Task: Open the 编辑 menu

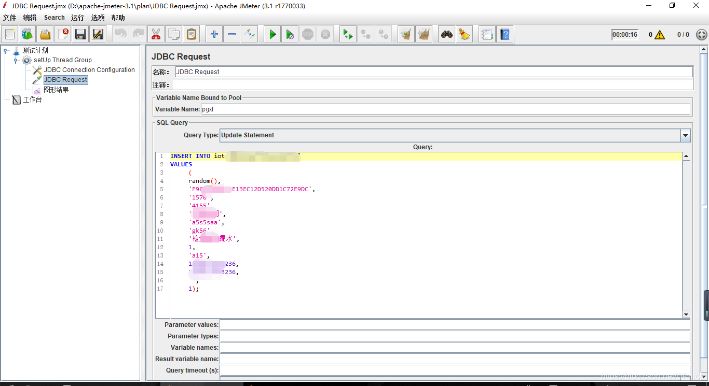Action: pyautogui.click(x=30, y=18)
